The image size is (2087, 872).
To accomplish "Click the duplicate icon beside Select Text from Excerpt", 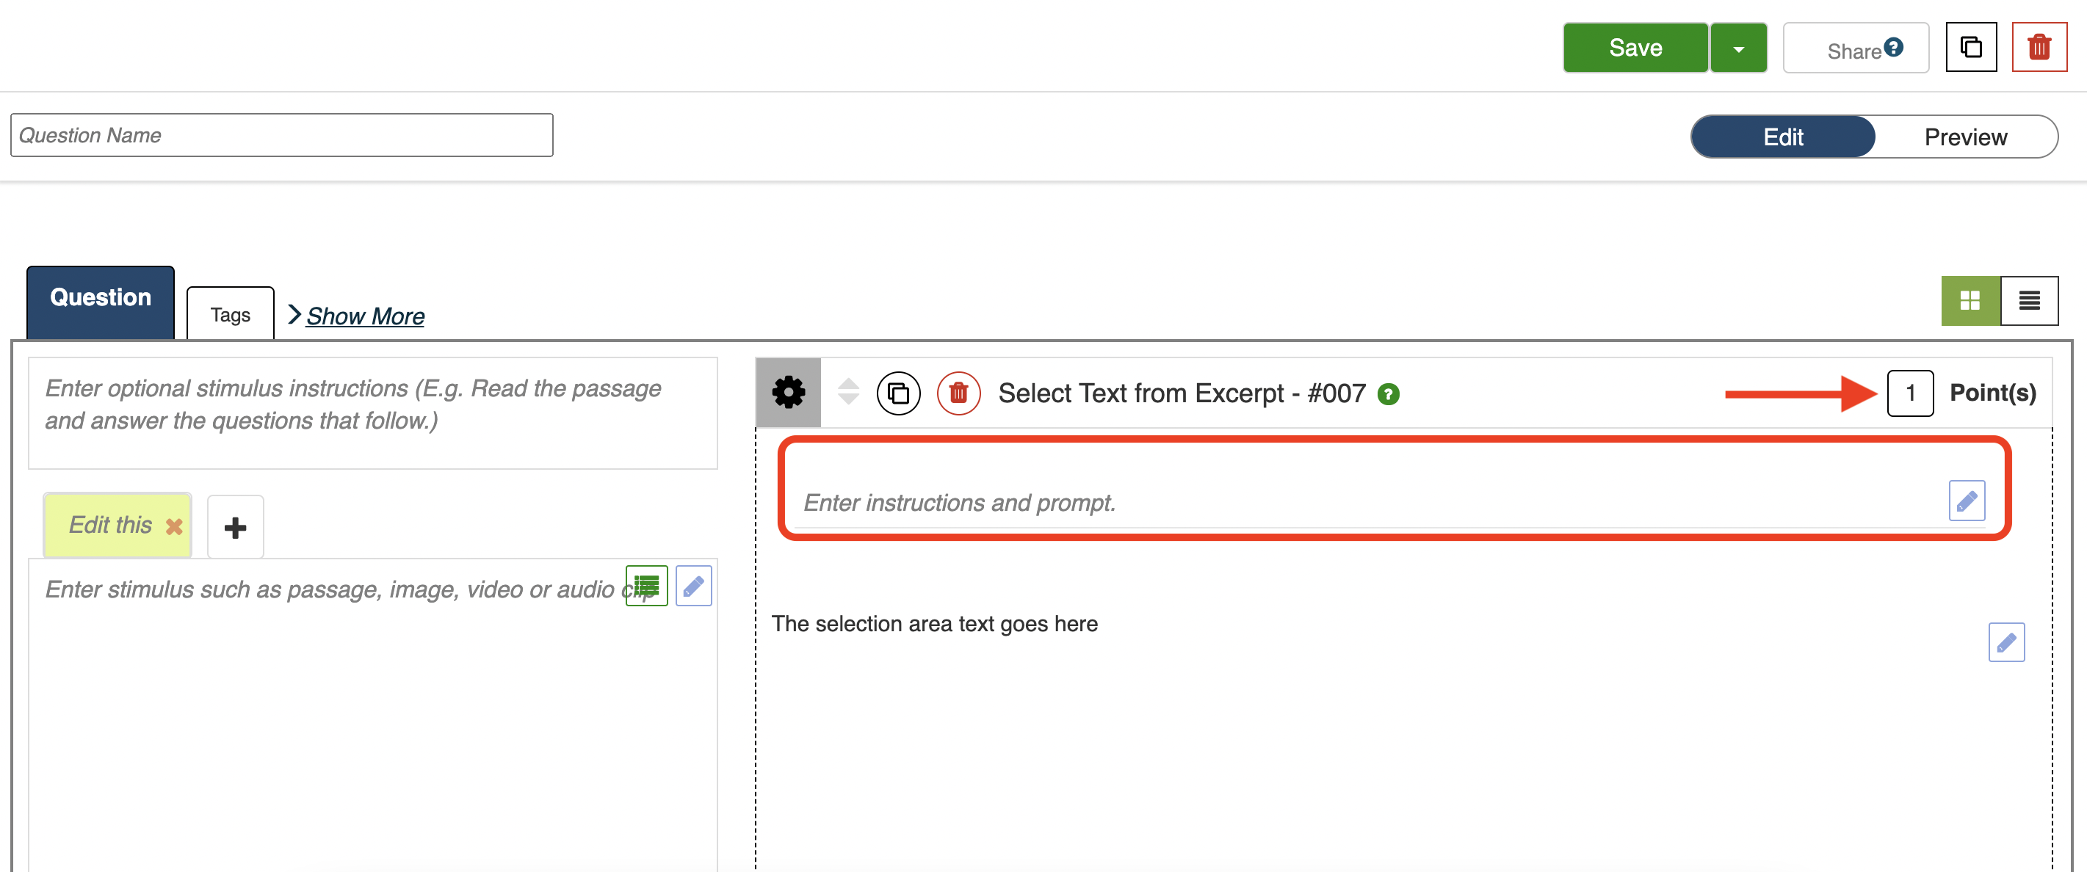I will pos(897,393).
